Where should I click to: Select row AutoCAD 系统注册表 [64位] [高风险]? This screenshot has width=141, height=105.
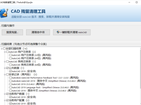(x=32, y=65)
